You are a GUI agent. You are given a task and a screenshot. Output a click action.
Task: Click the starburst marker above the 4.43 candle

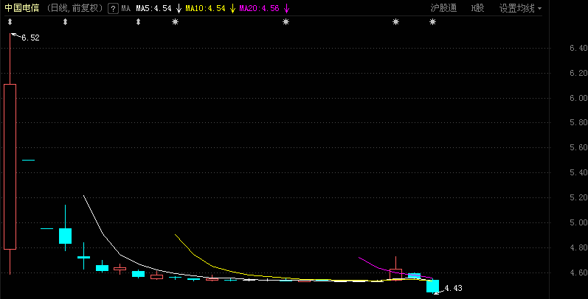point(433,22)
